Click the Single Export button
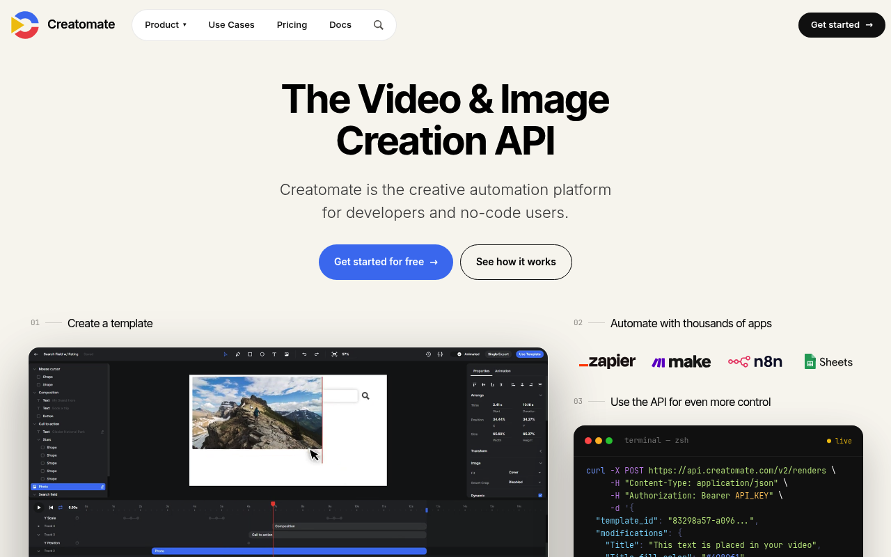Screen dimensions: 891x557 (x=498, y=354)
